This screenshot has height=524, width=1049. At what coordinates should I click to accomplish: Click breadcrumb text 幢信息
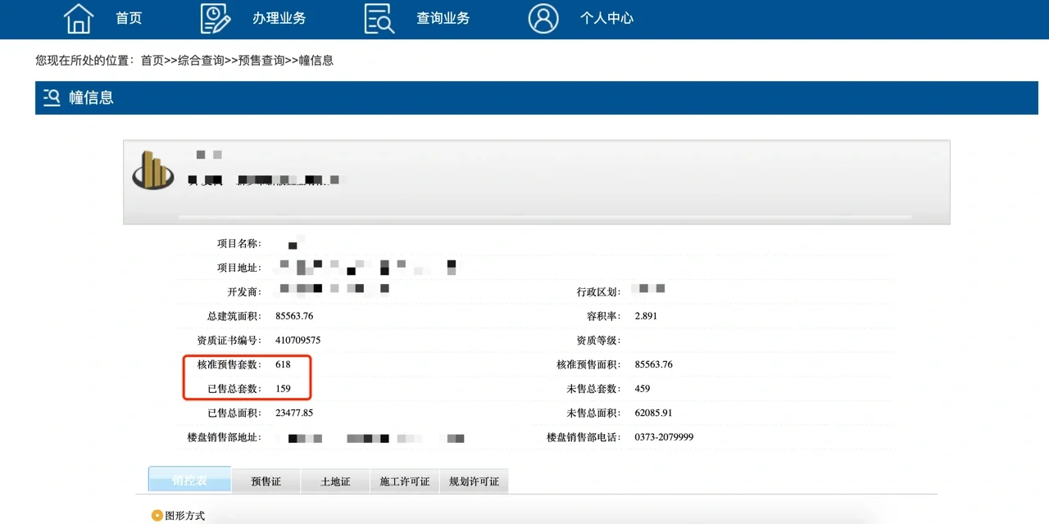[x=316, y=61]
